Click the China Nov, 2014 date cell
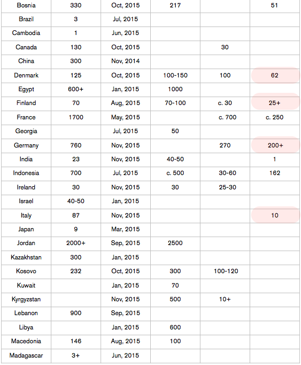Image resolution: width=301 pixels, height=365 pixels. (126, 61)
